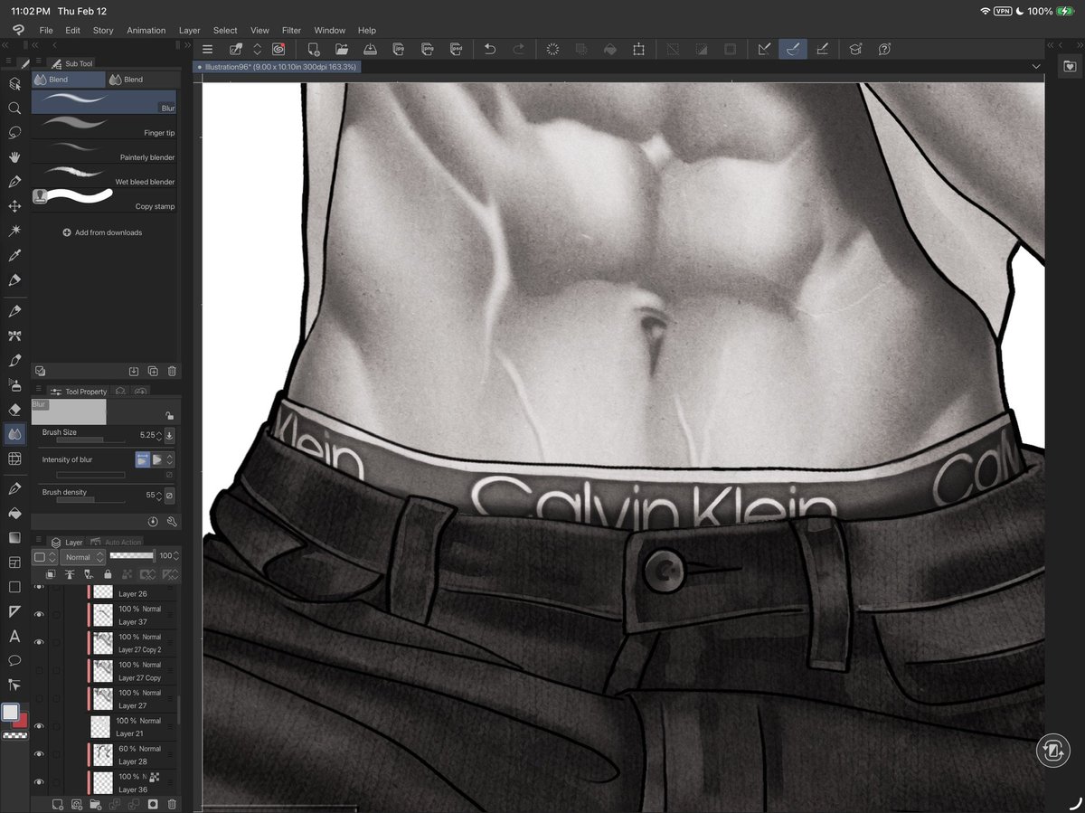Hide Layer 27 Copy 2 eye icon
1085x813 pixels.
(39, 642)
